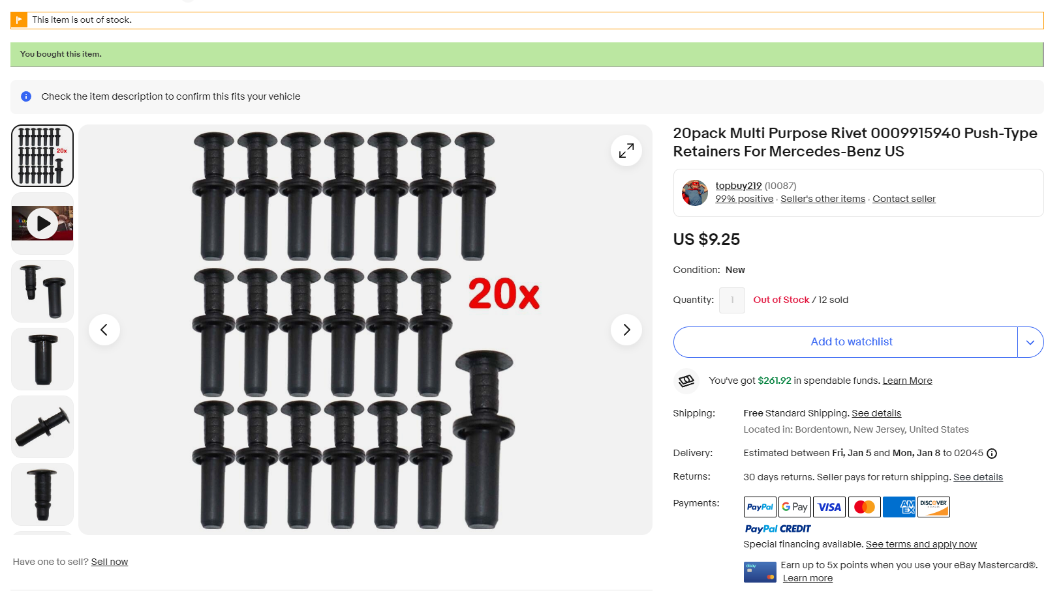Expand the product image to full screen
This screenshot has height=593, width=1046.
(626, 151)
